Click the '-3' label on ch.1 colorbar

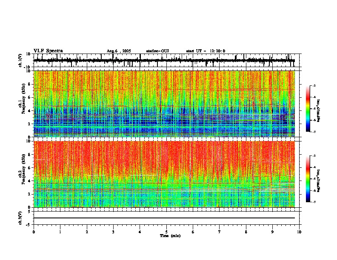click(x=313, y=85)
